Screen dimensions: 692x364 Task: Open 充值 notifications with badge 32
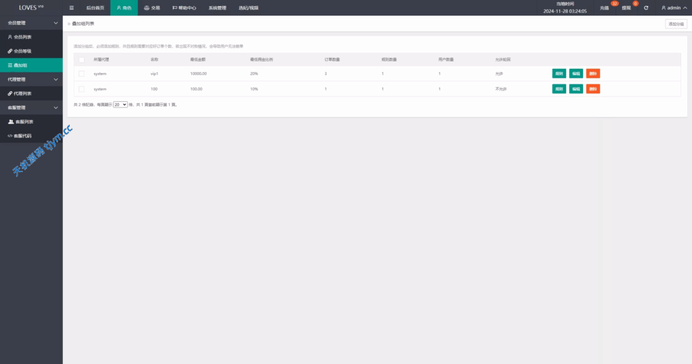pos(604,7)
